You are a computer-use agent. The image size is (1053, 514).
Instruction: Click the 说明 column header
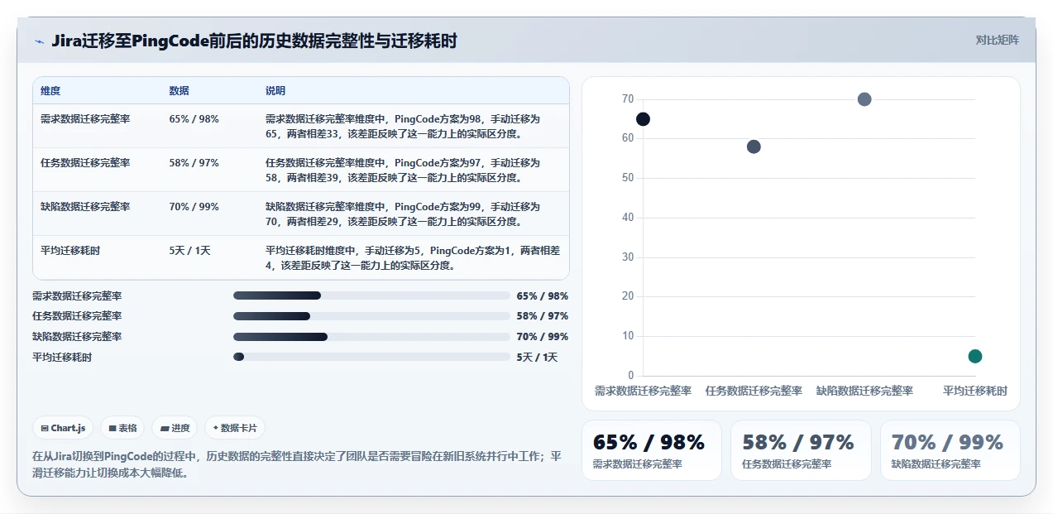pos(275,91)
